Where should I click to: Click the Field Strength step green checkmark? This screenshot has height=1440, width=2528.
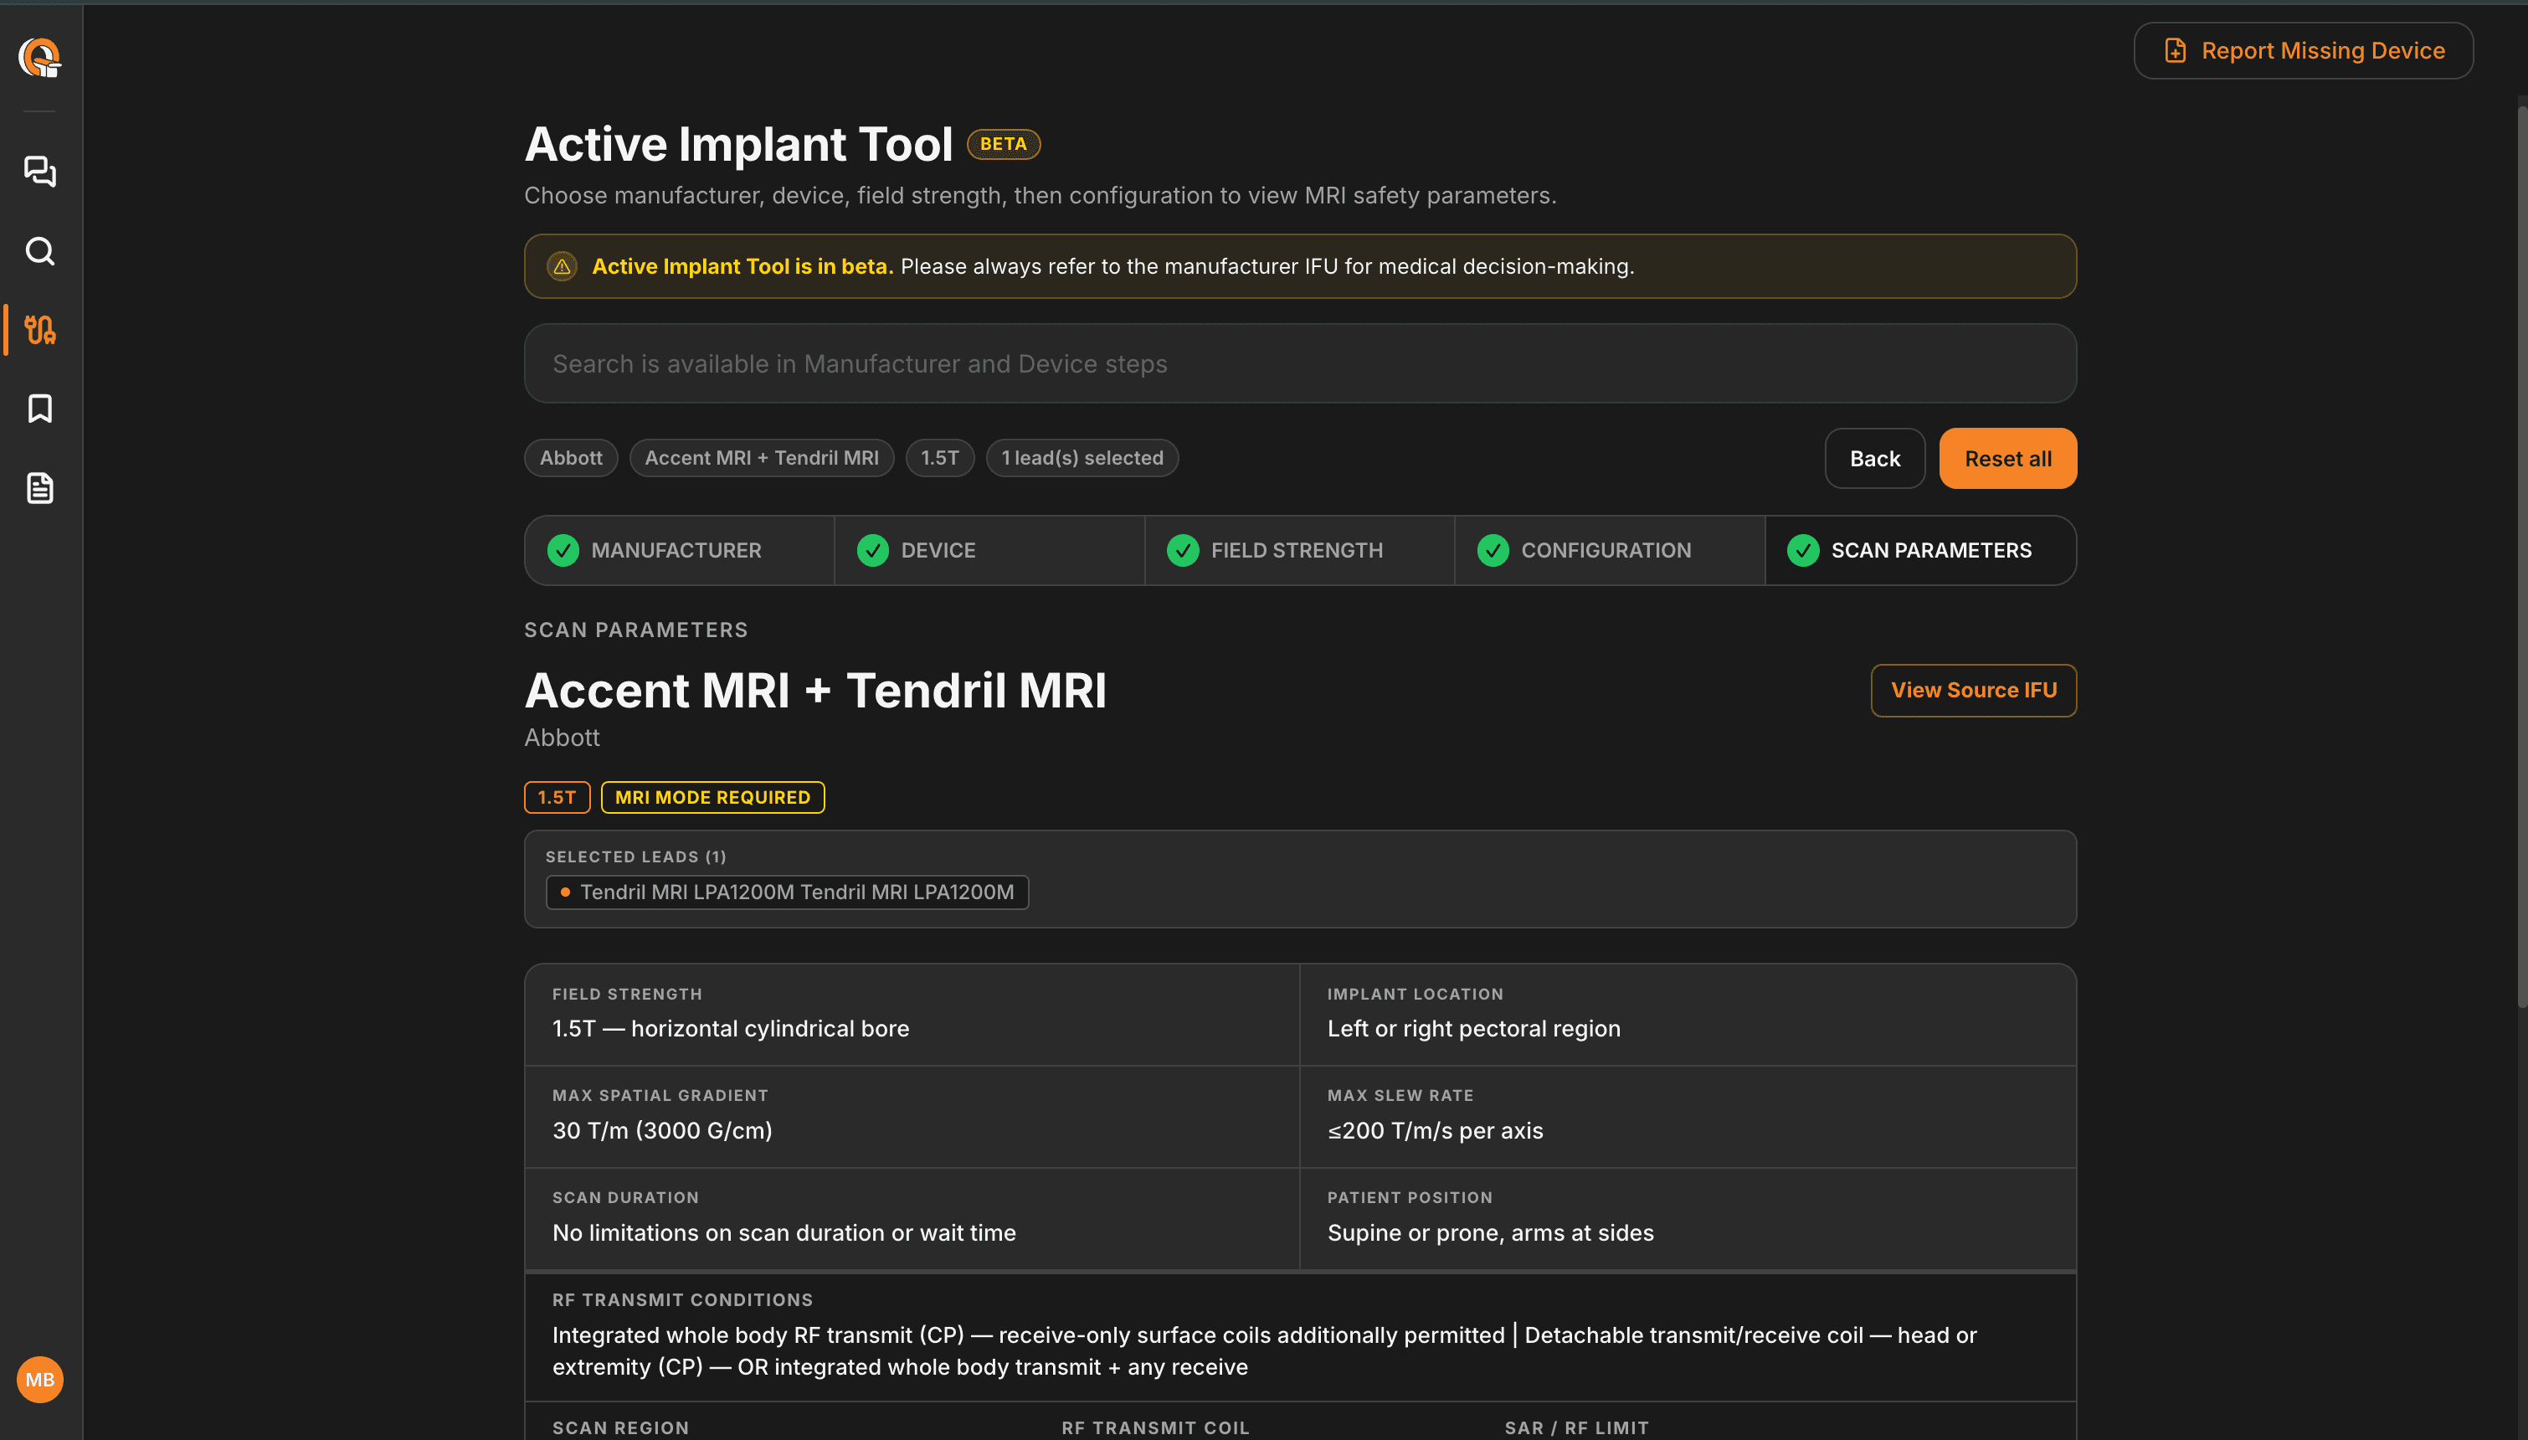(x=1183, y=550)
